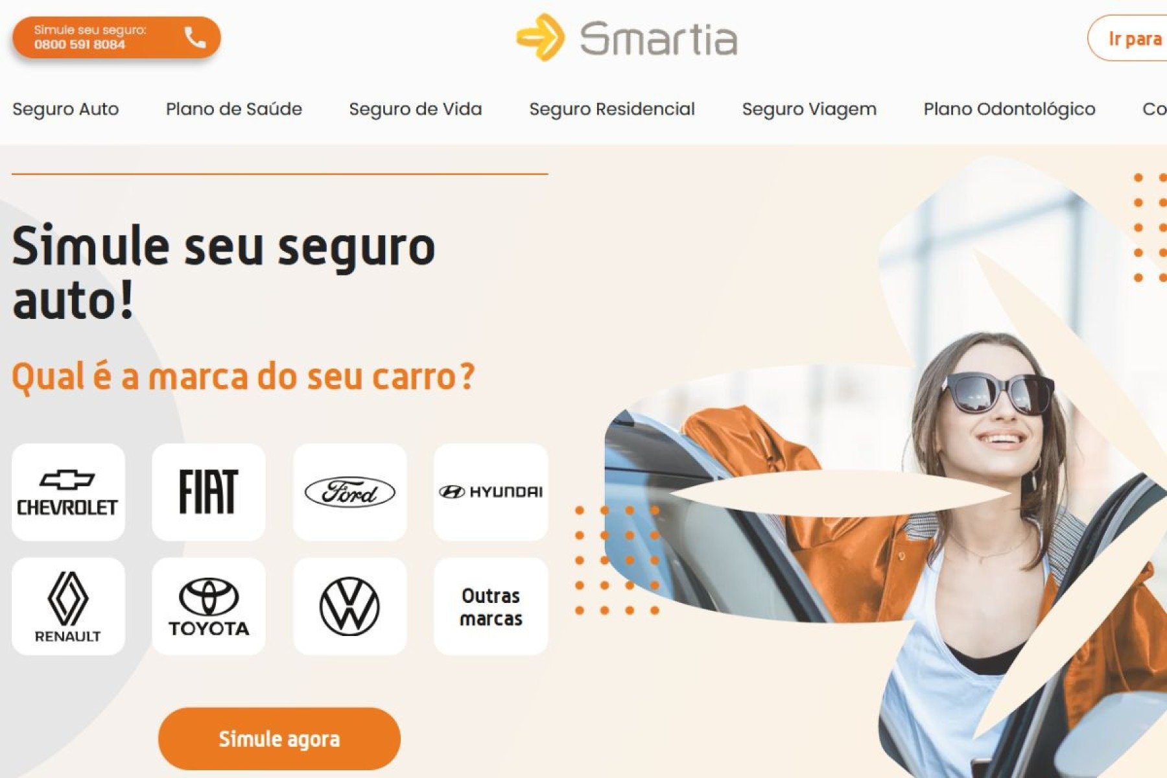This screenshot has width=1167, height=778.
Task: Choose the Renault diamond logo tile
Action: pyautogui.click(x=68, y=606)
